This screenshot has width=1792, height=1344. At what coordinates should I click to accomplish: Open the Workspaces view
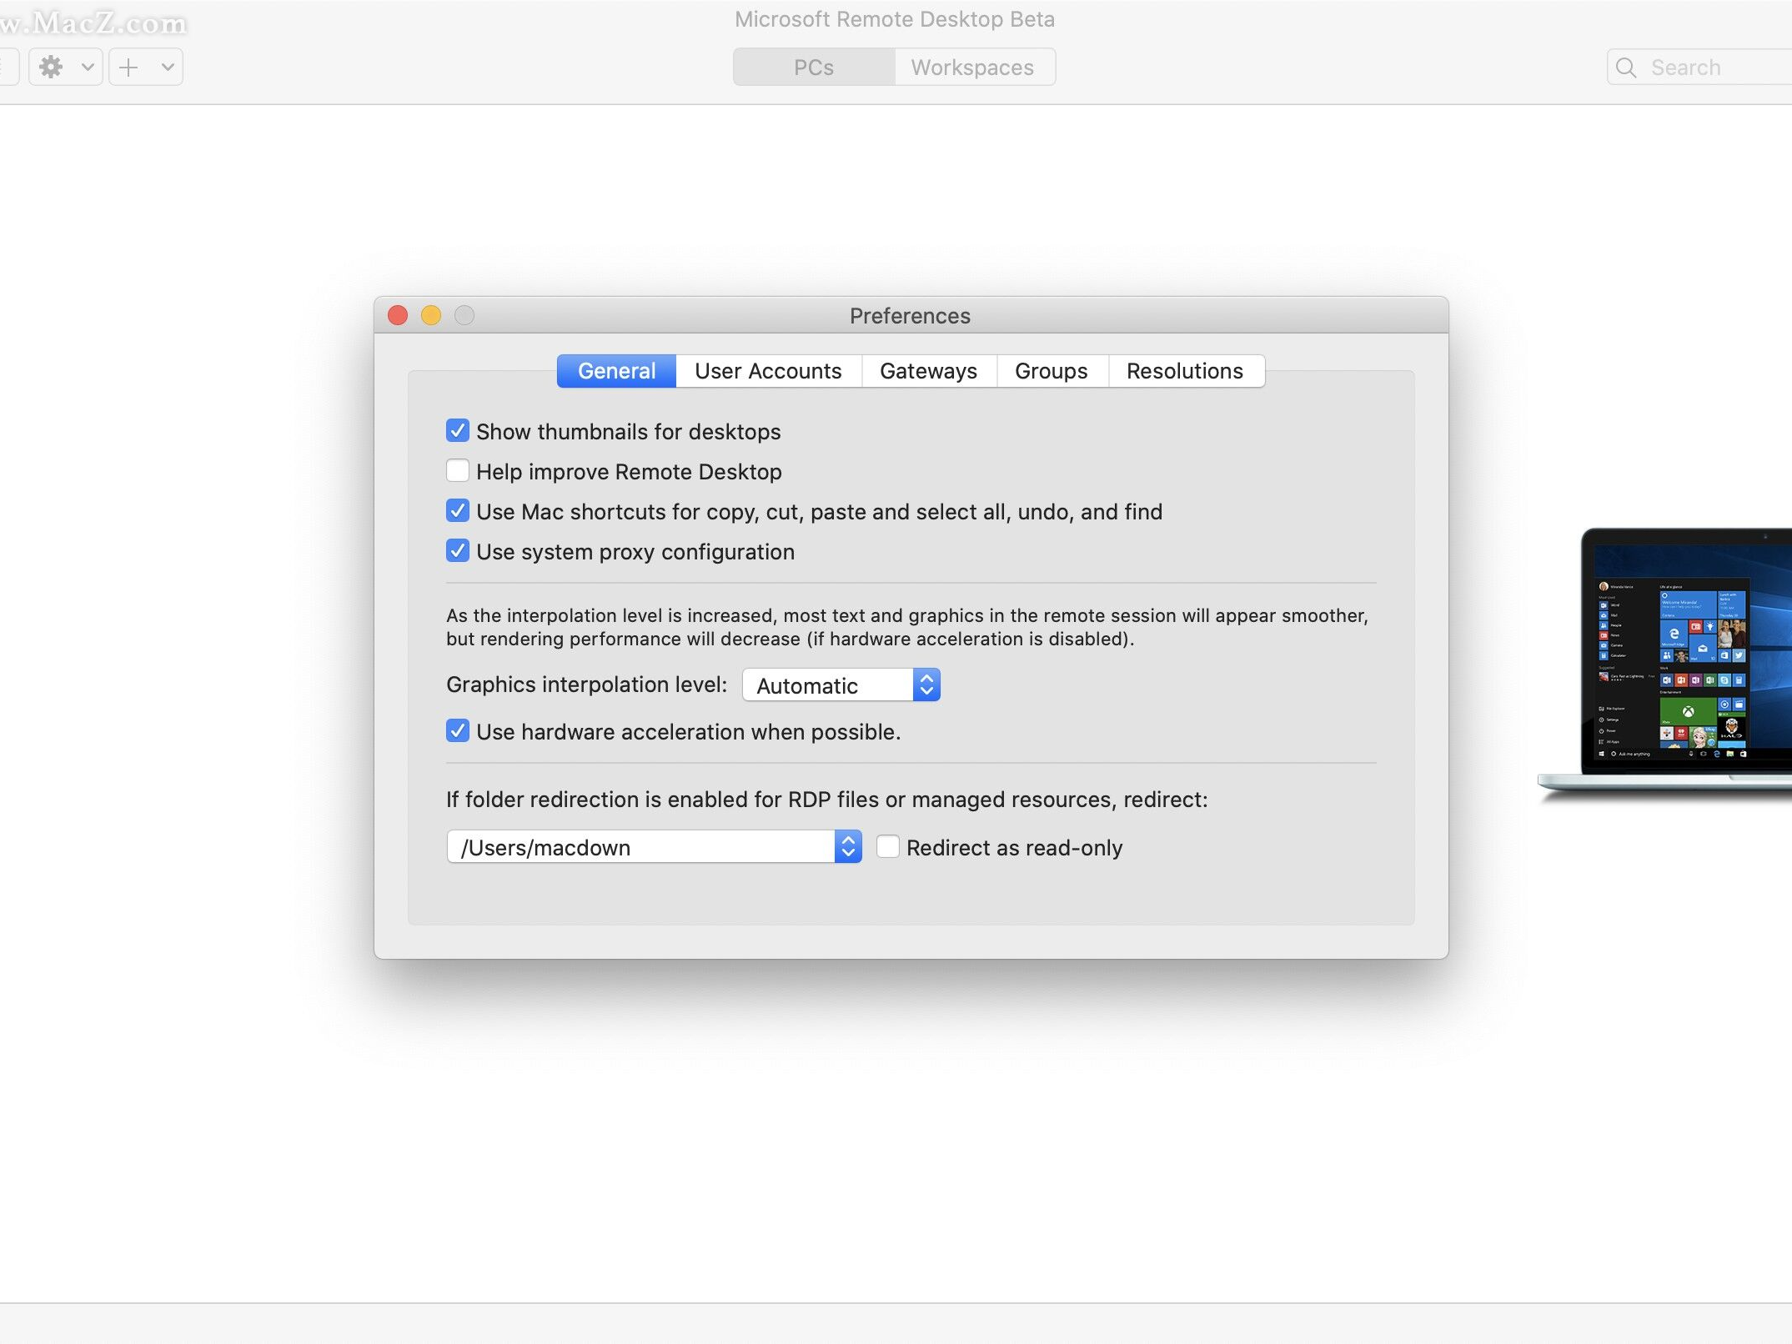972,67
